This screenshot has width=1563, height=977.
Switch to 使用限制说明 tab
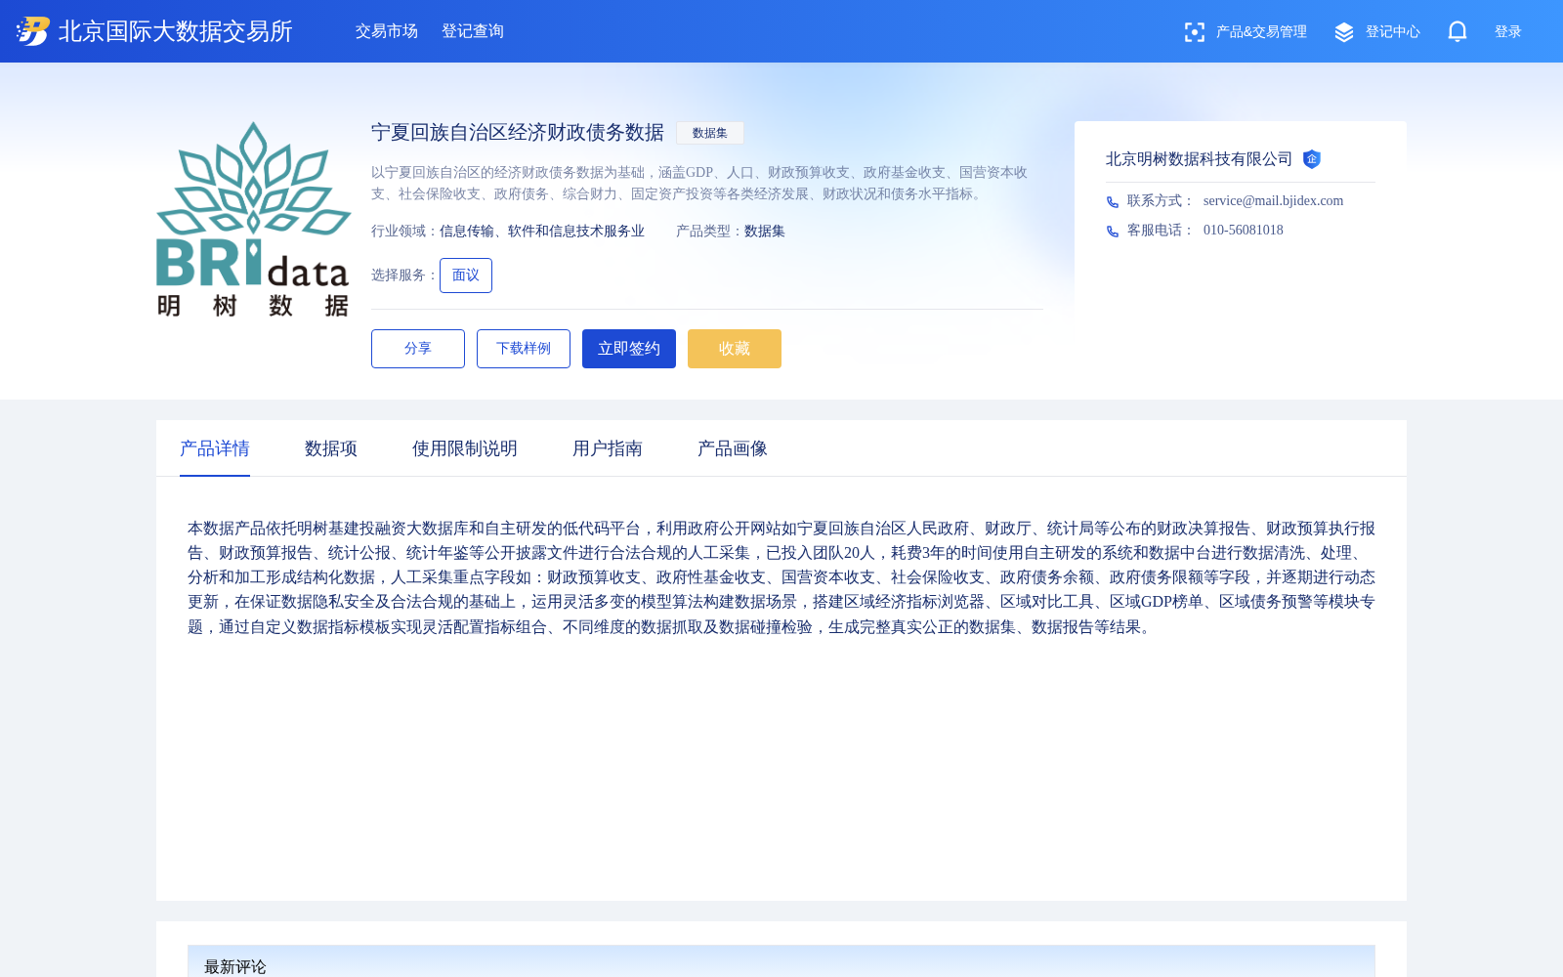tap(465, 448)
